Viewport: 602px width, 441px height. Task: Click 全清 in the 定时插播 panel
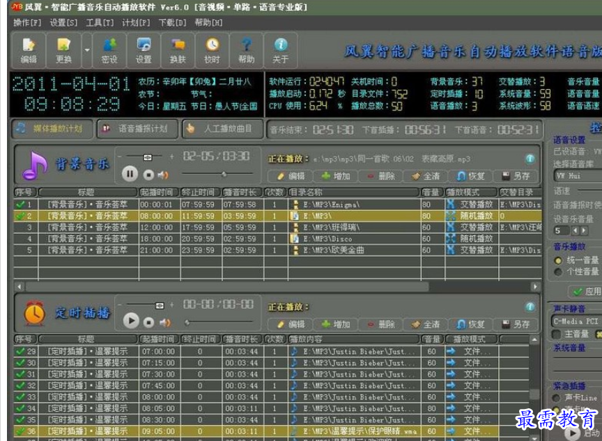point(426,324)
